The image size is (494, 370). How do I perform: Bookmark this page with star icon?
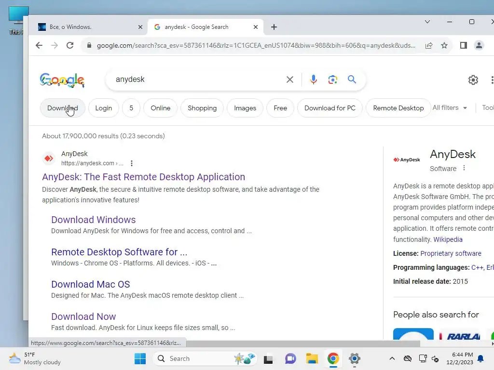pos(444,46)
